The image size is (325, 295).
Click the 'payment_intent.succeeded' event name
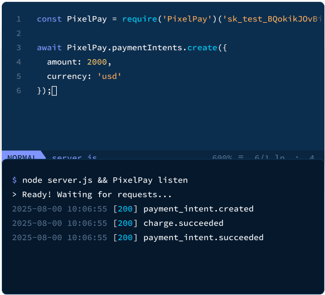coord(203,238)
